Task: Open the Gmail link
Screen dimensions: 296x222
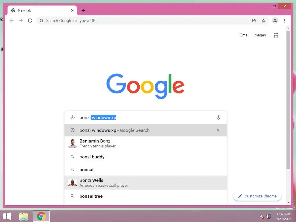Action: pos(244,35)
